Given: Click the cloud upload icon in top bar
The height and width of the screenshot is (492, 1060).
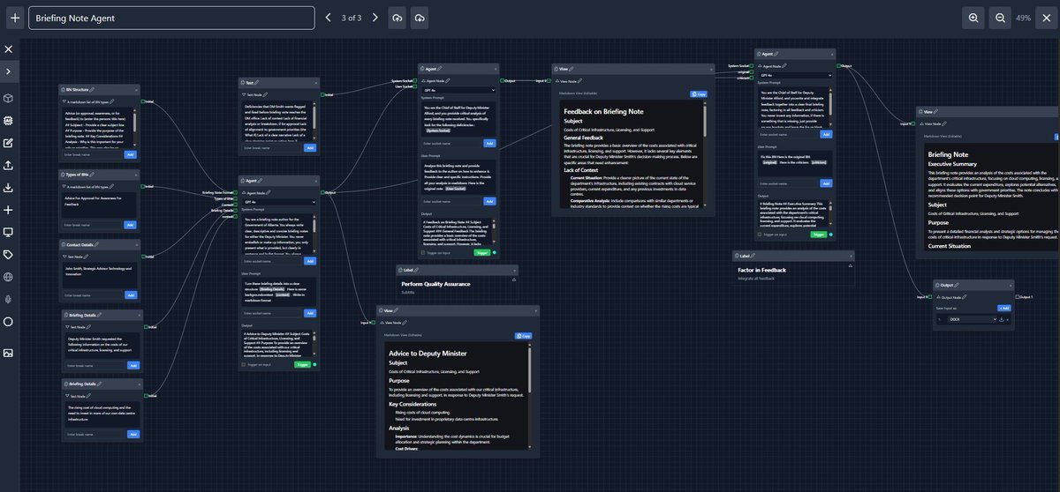Looking at the screenshot, I should (397, 18).
